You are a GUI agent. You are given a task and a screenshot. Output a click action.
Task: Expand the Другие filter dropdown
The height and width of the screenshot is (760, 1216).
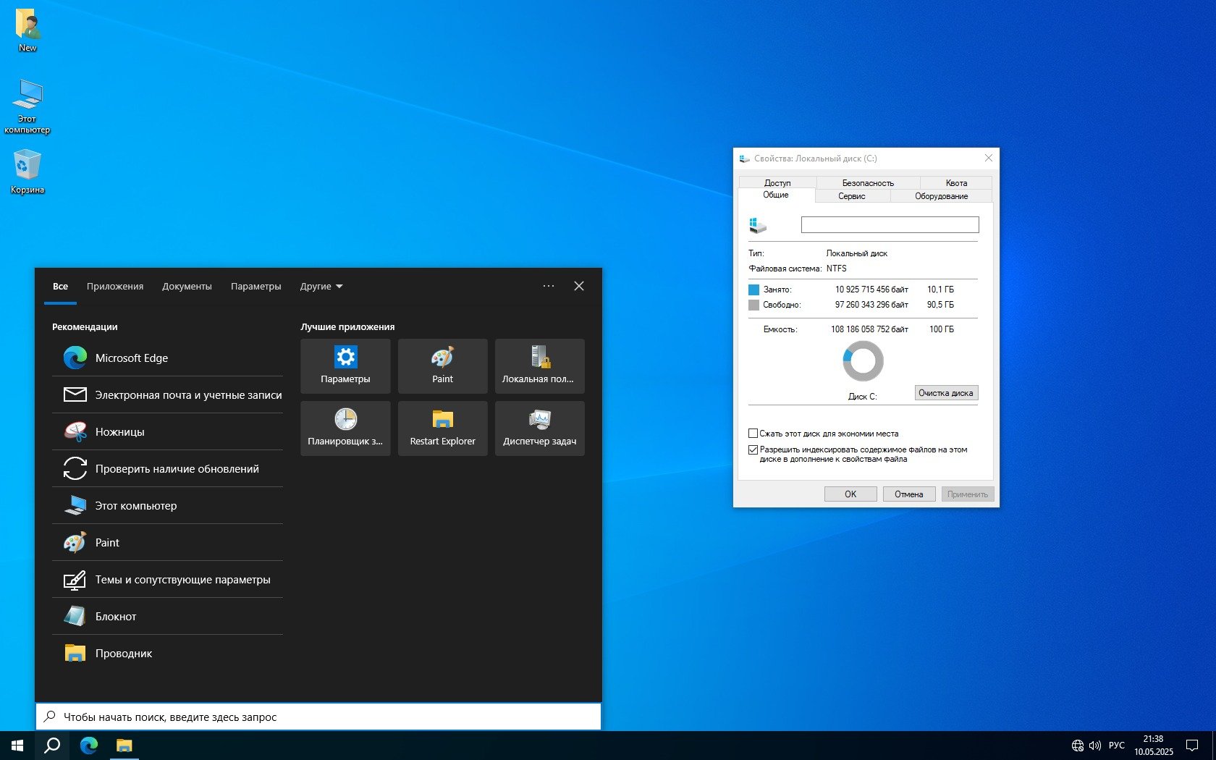pyautogui.click(x=321, y=287)
